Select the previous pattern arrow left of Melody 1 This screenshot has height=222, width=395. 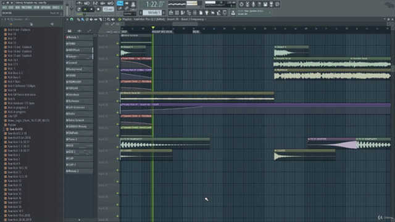pos(141,12)
